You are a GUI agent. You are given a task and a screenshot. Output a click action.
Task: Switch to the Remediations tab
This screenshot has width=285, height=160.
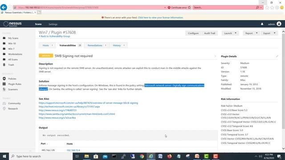pyautogui.click(x=97, y=45)
